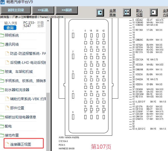Expand the 通讯网络 folder
The height and width of the screenshot is (151, 168).
point(12,44)
